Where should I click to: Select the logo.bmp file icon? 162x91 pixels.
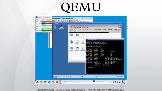pyautogui.click(x=83, y=42)
